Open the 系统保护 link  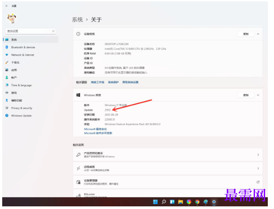[x=113, y=82]
